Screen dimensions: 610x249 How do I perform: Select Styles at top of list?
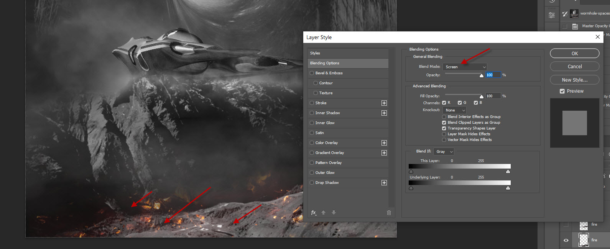click(347, 53)
